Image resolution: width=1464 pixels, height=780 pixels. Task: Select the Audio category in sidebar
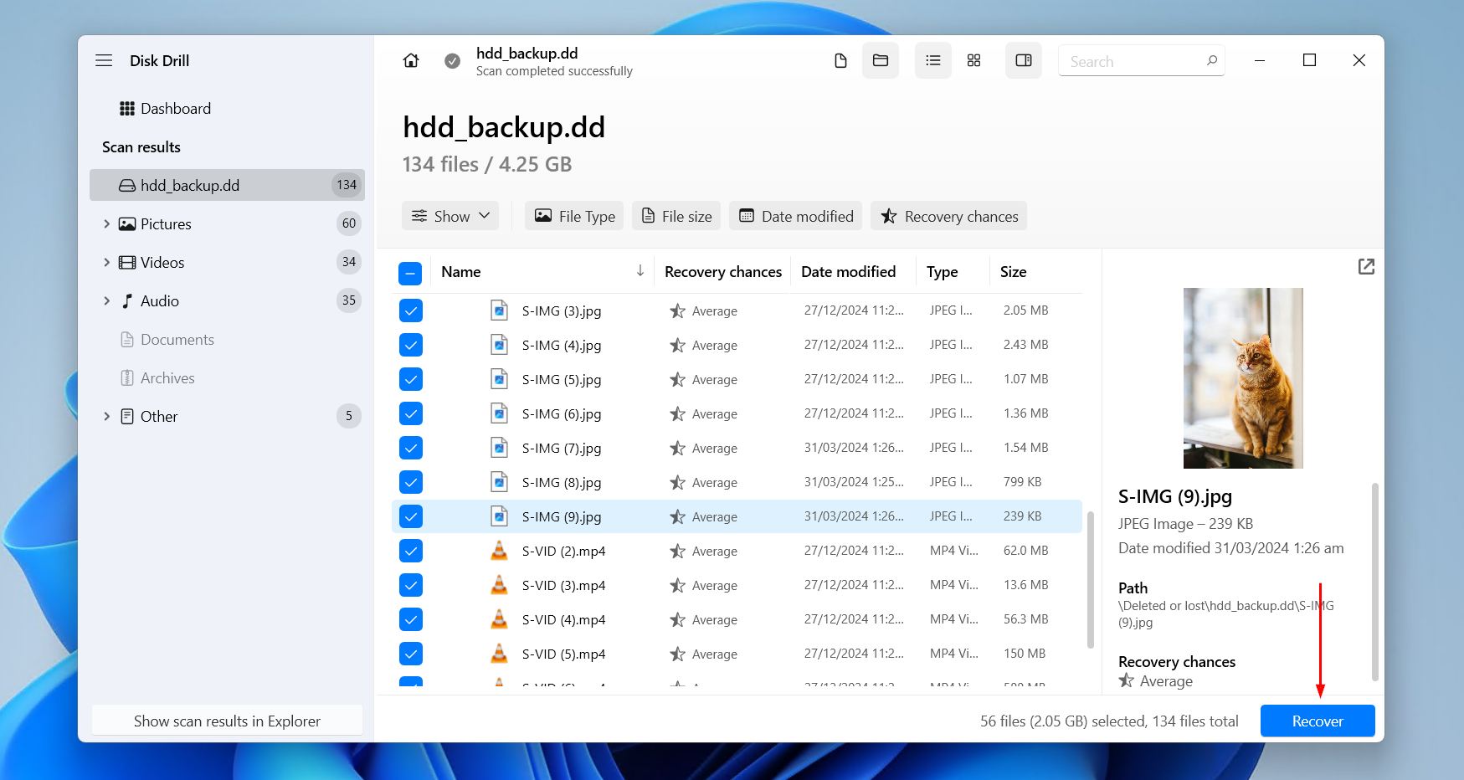[x=158, y=300]
